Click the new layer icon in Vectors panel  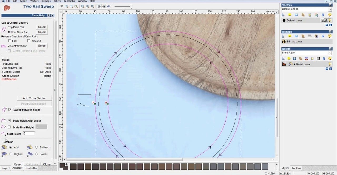(284, 15)
